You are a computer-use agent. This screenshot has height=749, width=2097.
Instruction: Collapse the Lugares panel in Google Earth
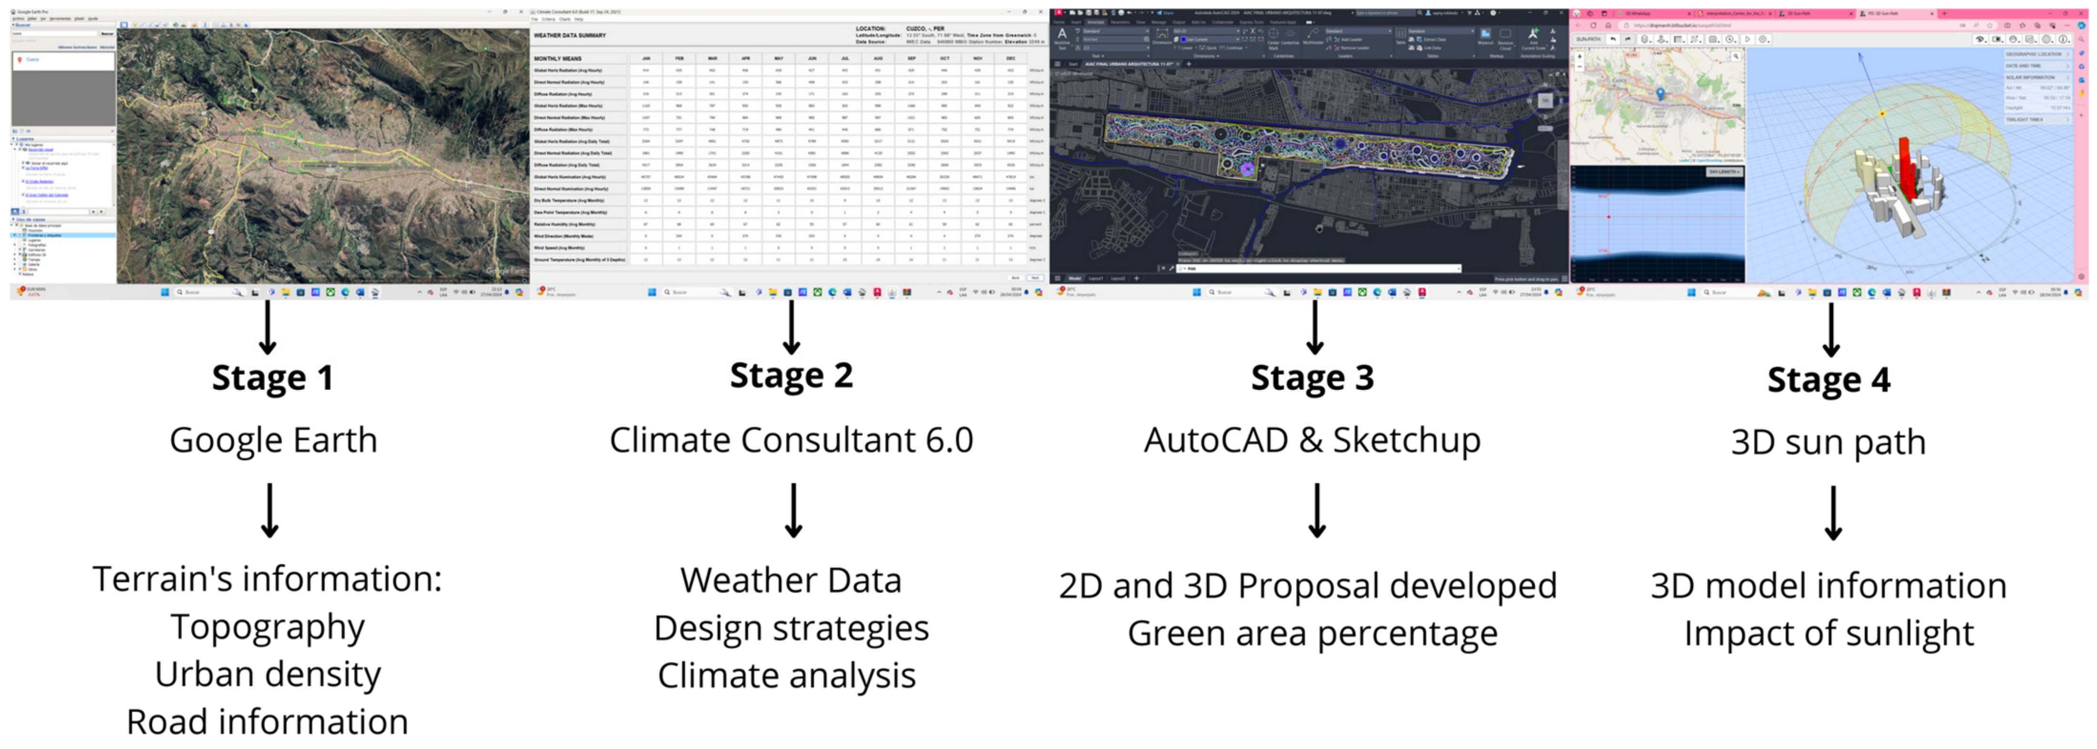click(13, 139)
